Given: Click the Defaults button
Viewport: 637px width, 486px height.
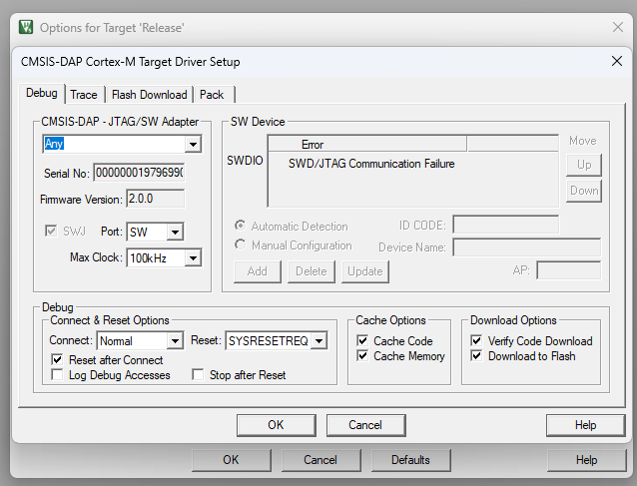Looking at the screenshot, I should [410, 460].
